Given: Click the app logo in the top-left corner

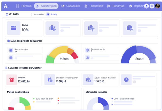Looking at the screenshot, I should coord(6,6).
